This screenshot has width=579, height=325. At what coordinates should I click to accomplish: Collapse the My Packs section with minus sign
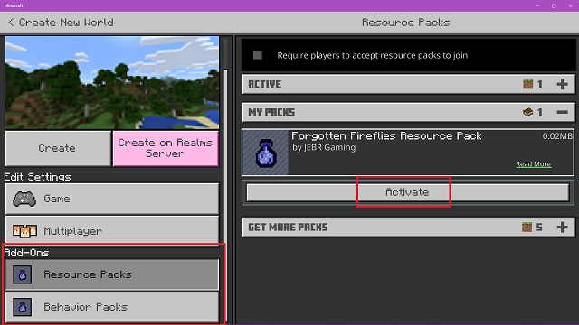[x=562, y=112]
